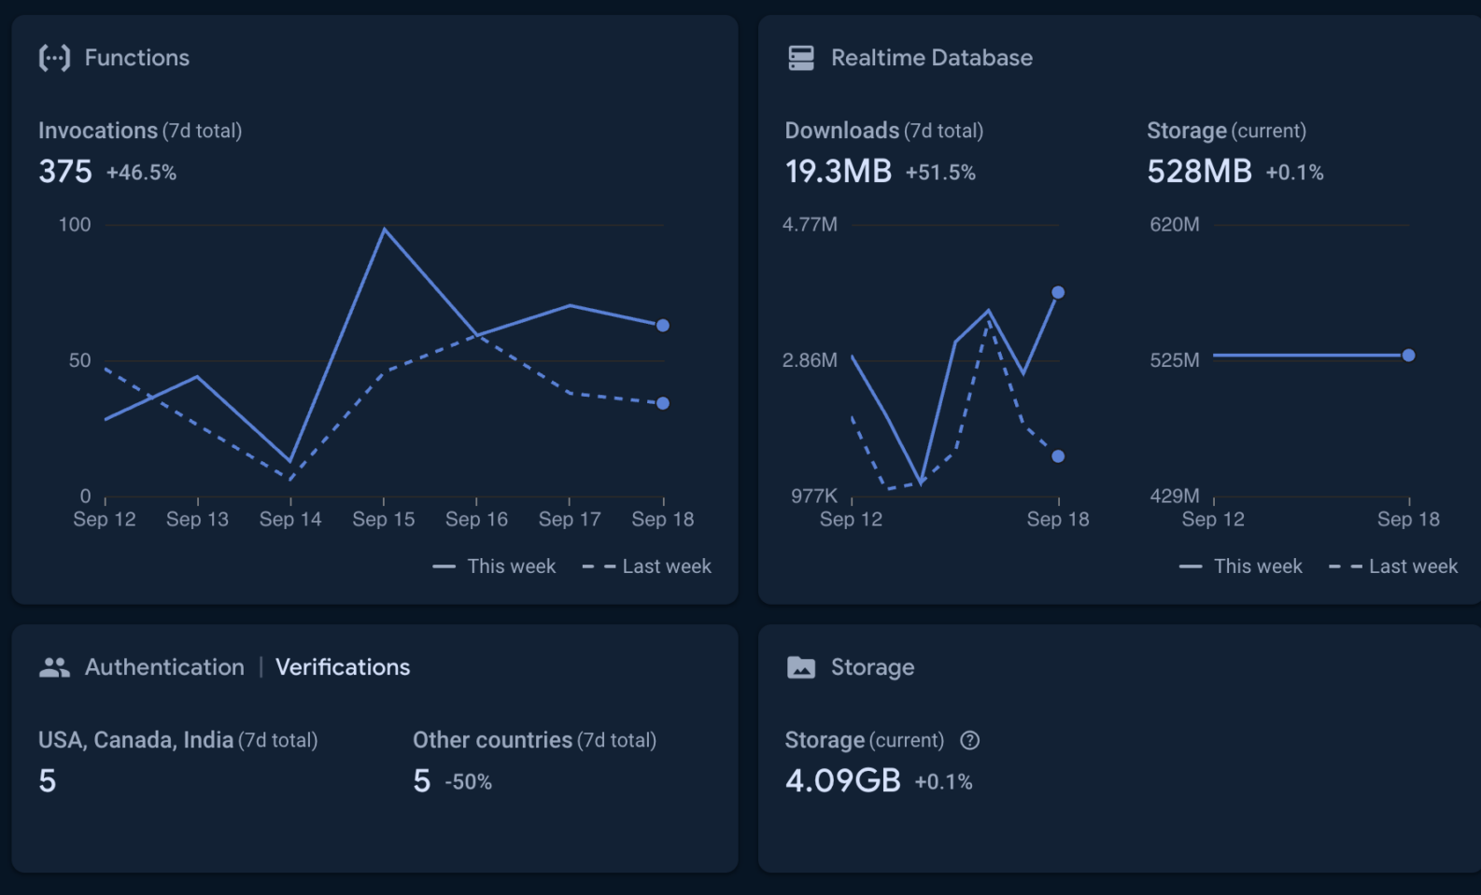
Task: Click the Storage folder image icon
Action: coord(800,667)
